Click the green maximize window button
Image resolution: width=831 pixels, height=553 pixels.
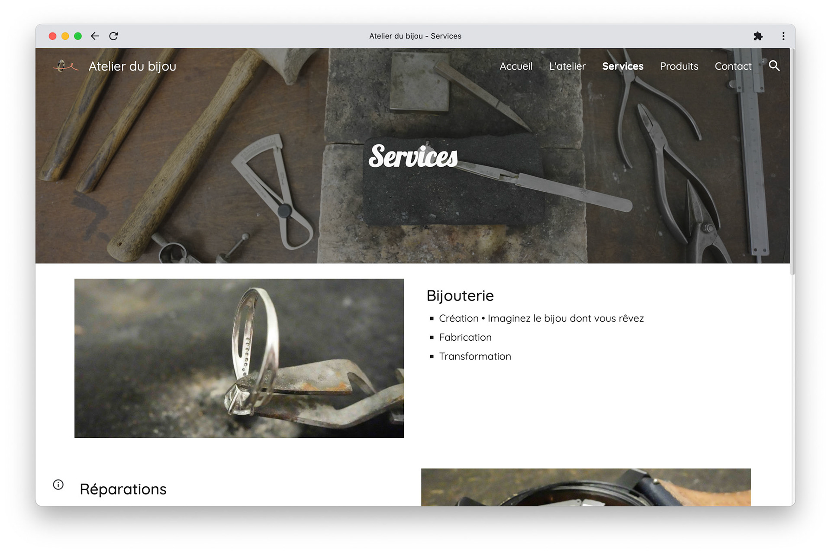tap(78, 36)
